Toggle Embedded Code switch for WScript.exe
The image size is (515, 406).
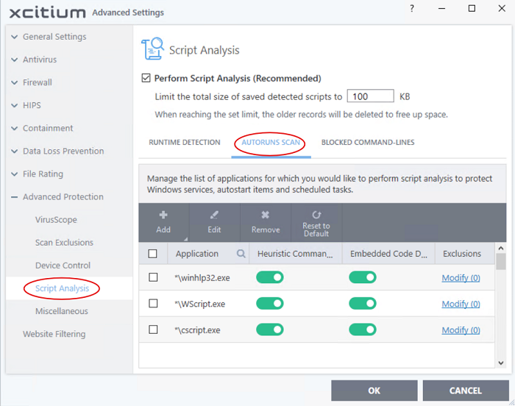(363, 304)
